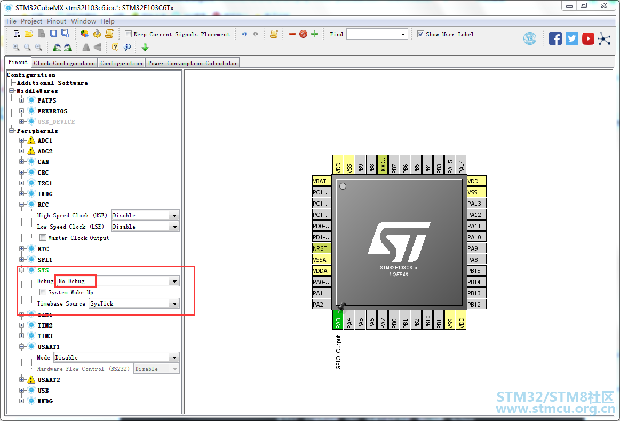Switch to the Configuration tab
620x421 pixels.
pyautogui.click(x=122, y=63)
